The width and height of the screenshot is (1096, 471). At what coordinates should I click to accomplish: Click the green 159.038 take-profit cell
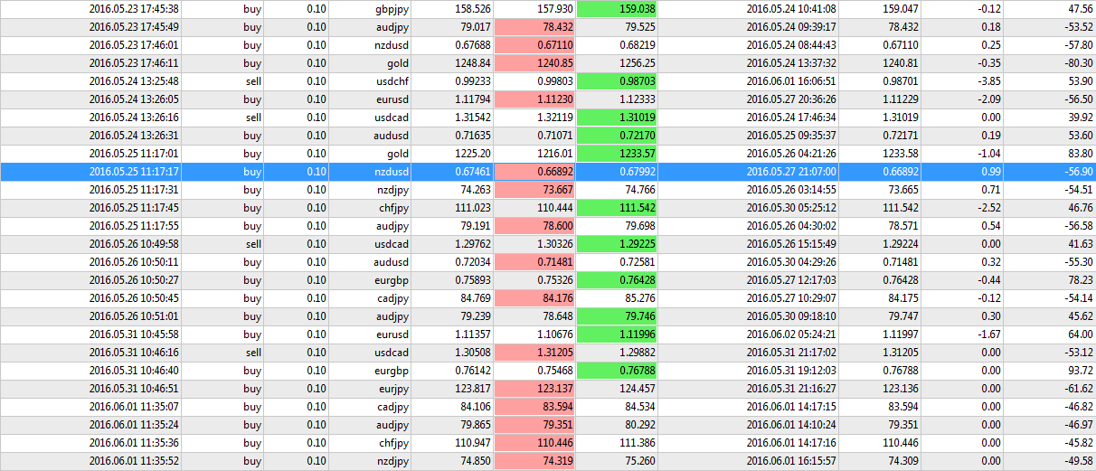click(615, 9)
